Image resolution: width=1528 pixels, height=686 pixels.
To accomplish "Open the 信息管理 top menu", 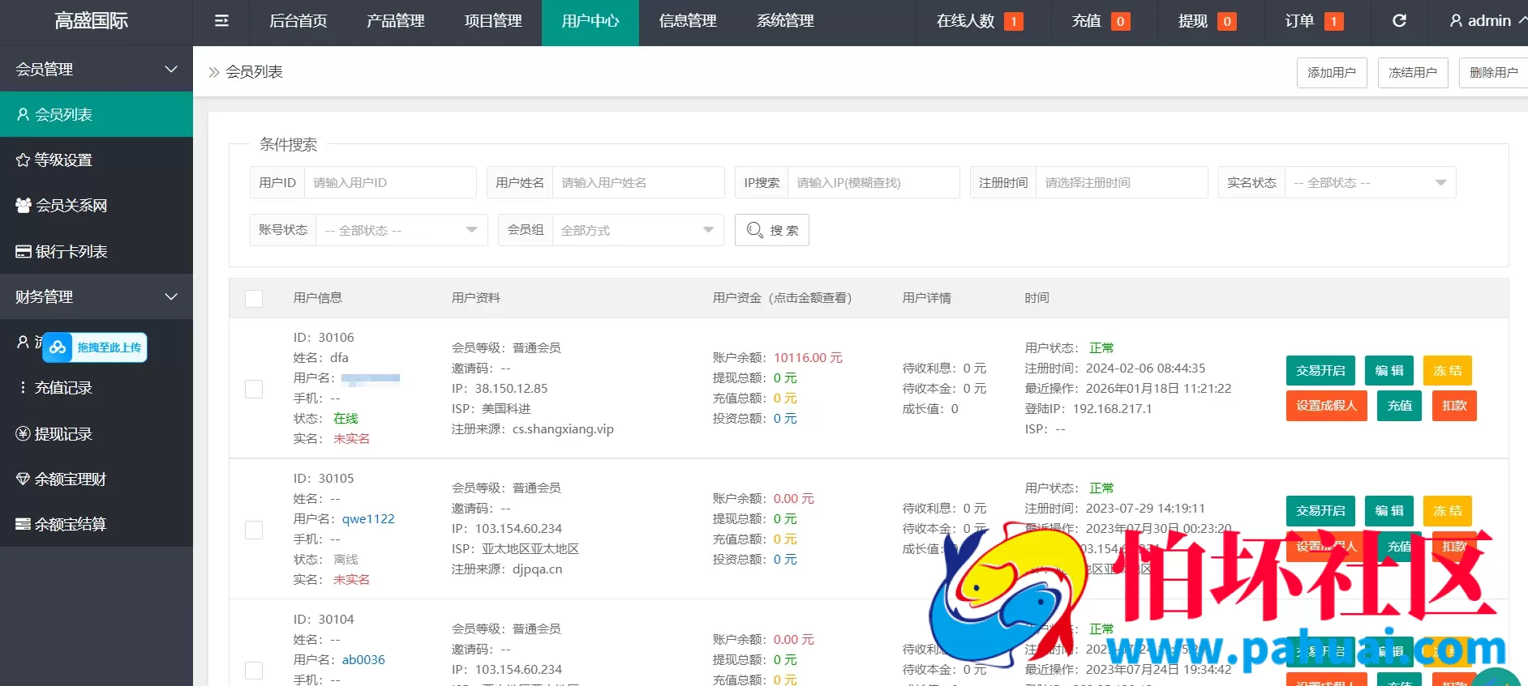I will [x=688, y=22].
